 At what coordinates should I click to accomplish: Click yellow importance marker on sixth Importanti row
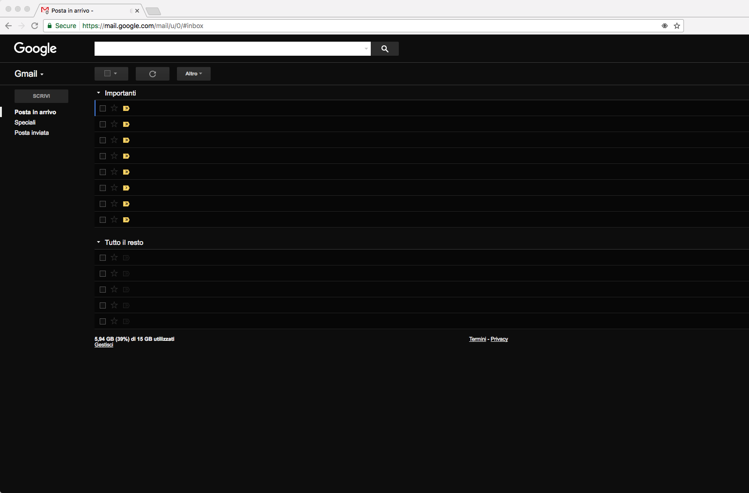click(126, 188)
